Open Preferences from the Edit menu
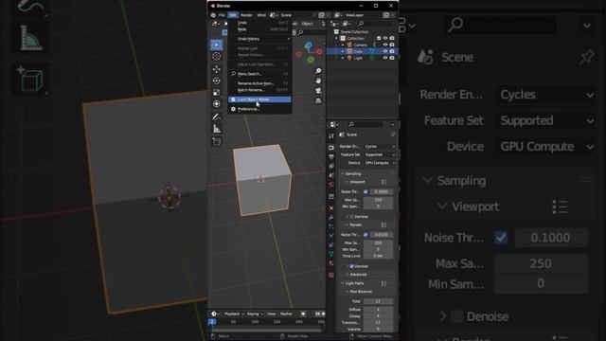The width and height of the screenshot is (606, 341). pos(259,109)
